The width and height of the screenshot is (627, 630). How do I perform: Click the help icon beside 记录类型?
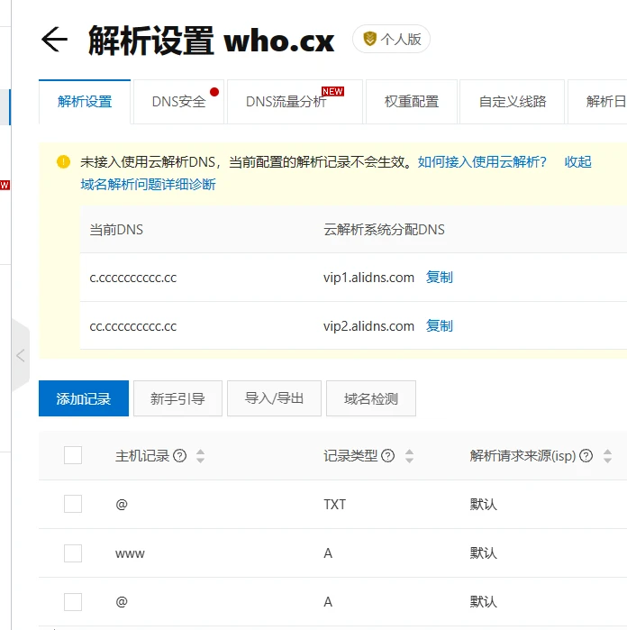coord(388,456)
